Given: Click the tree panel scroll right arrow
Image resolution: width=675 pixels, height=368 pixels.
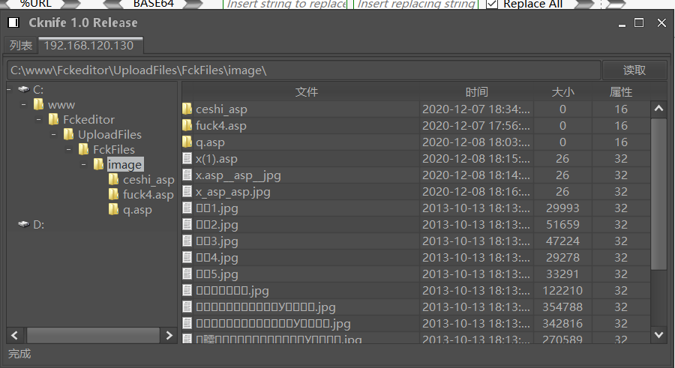Looking at the screenshot, I should [169, 335].
